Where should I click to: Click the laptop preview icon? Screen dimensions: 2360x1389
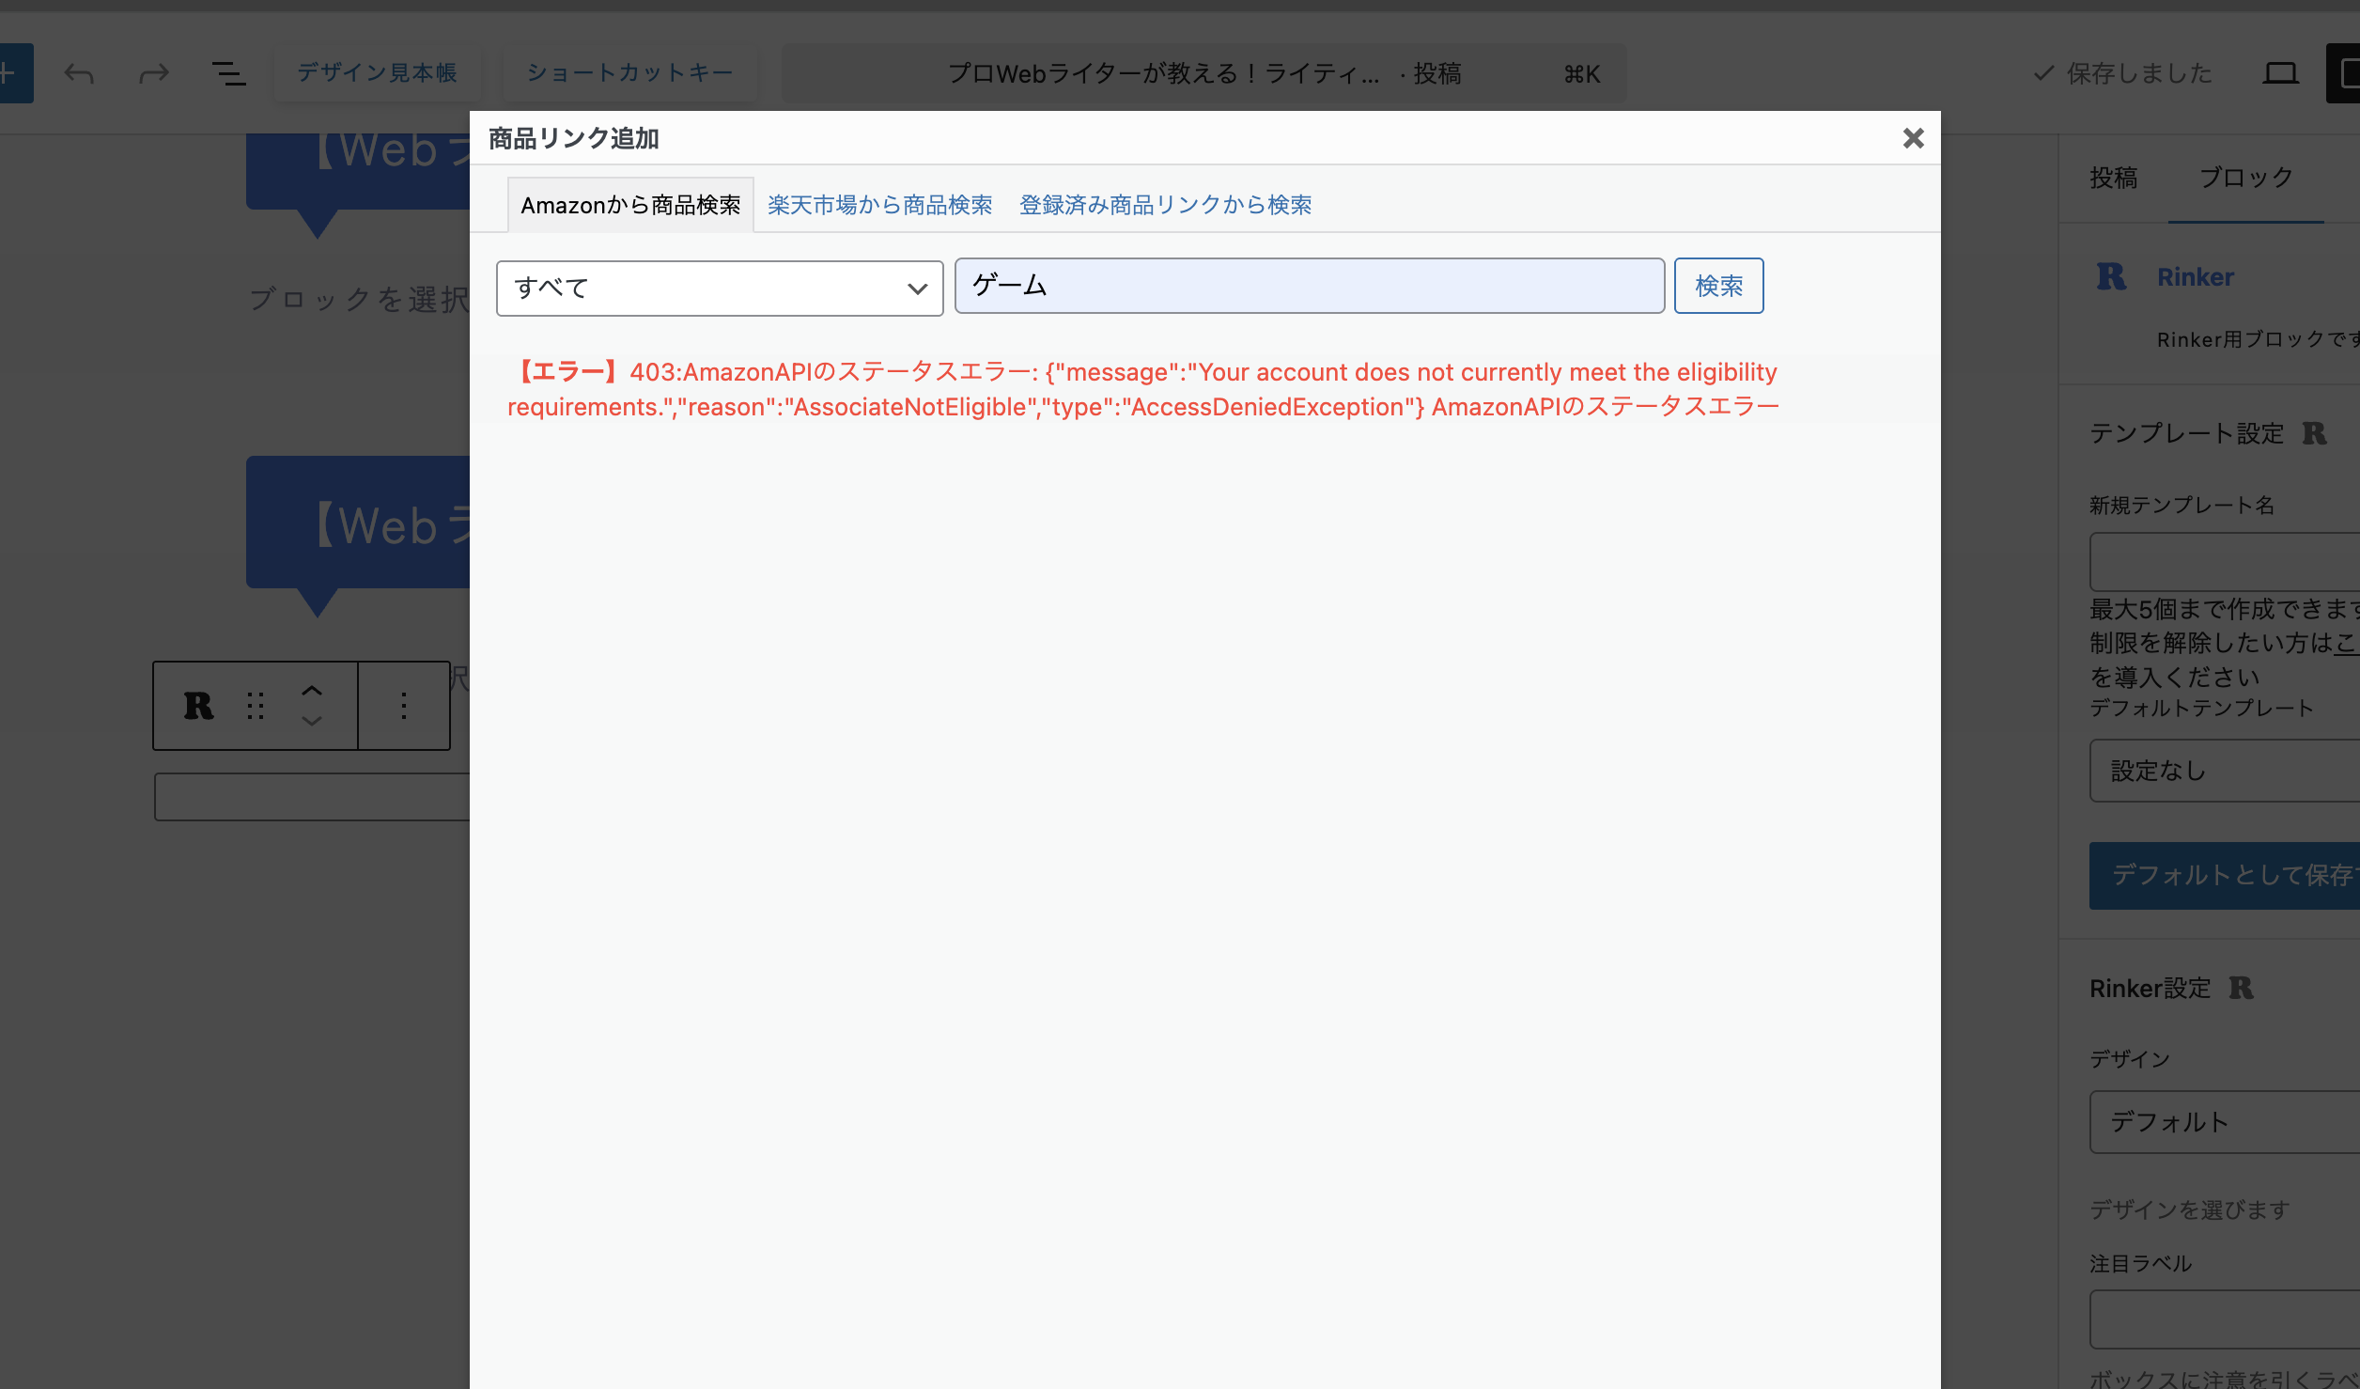[2280, 73]
